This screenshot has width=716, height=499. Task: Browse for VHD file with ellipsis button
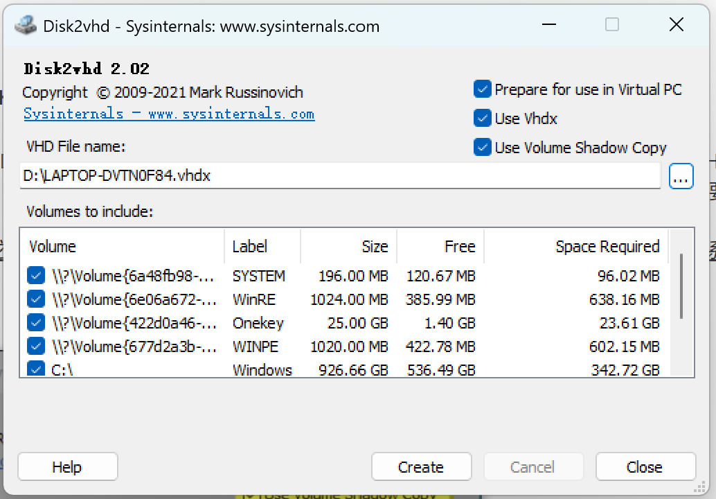coord(681,176)
